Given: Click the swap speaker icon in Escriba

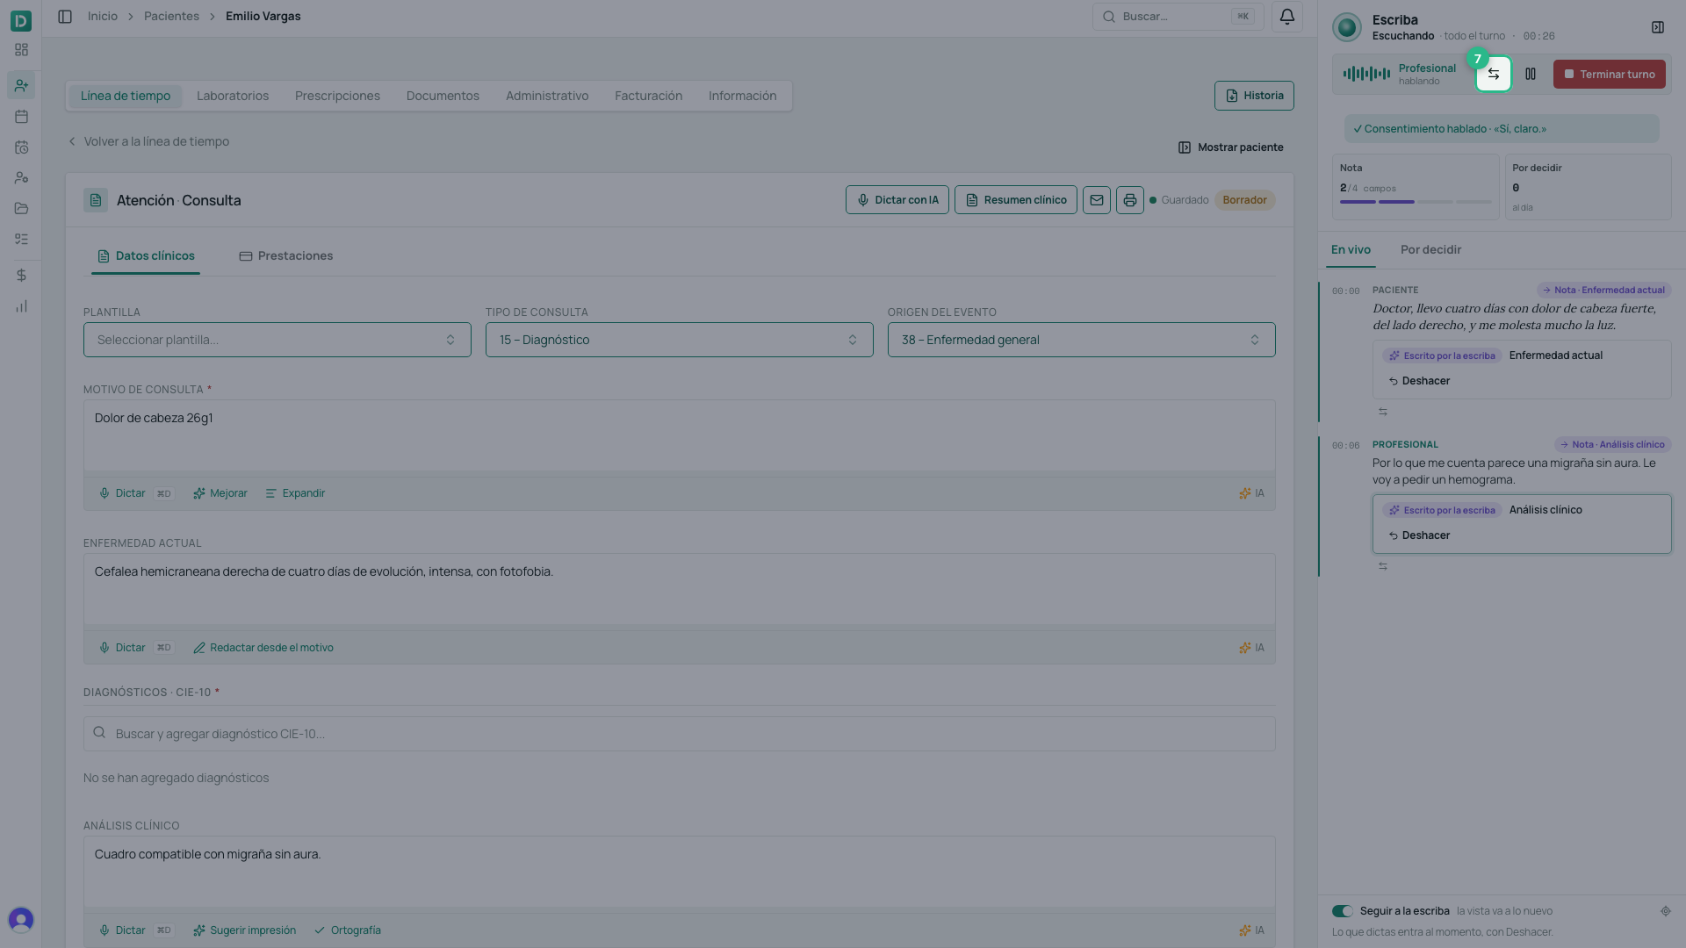Looking at the screenshot, I should click(x=1494, y=75).
